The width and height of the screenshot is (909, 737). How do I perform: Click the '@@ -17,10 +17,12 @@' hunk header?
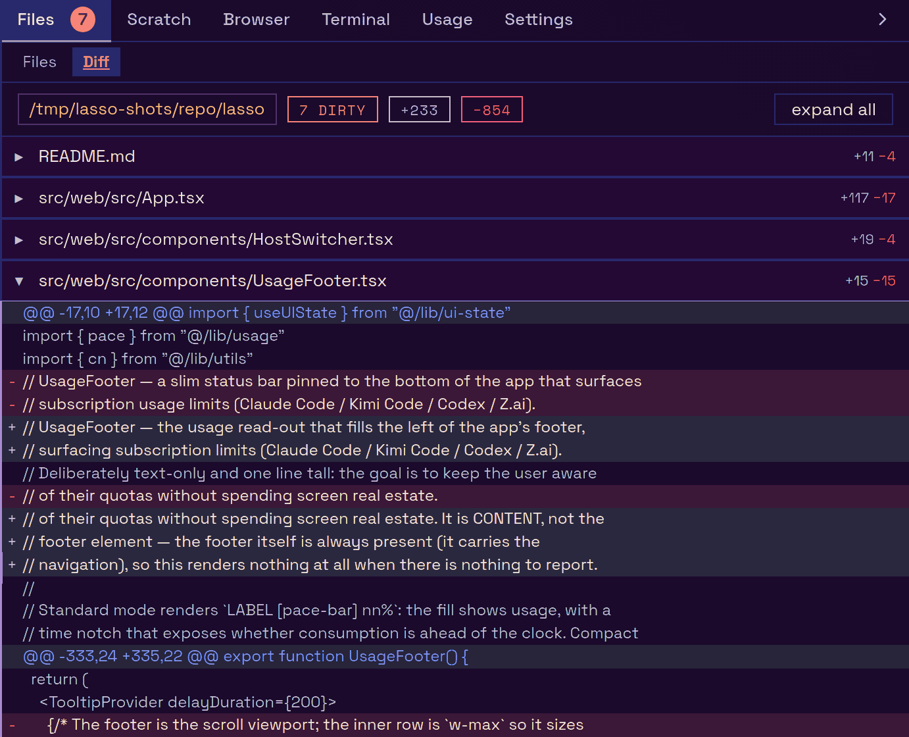pos(455,313)
